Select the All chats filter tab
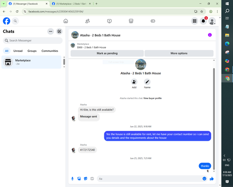The image size is (233, 187). tap(7, 51)
